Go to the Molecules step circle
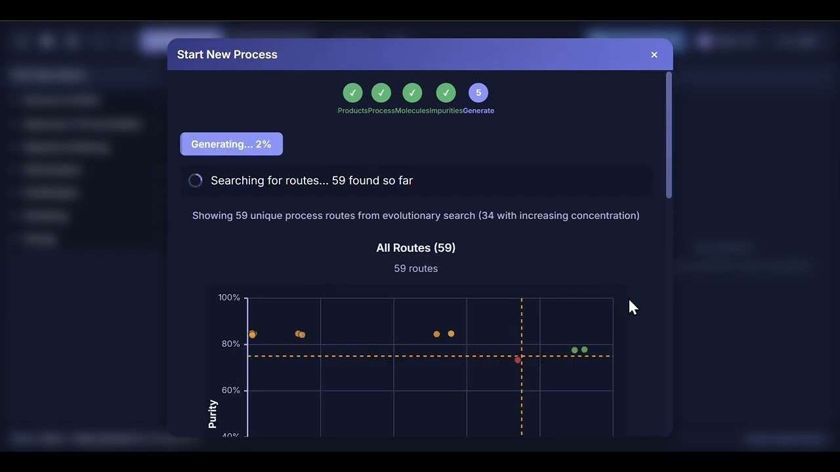 point(412,93)
